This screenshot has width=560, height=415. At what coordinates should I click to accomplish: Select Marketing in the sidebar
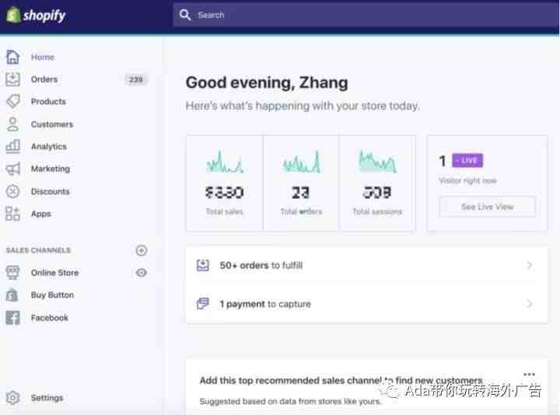pos(51,169)
